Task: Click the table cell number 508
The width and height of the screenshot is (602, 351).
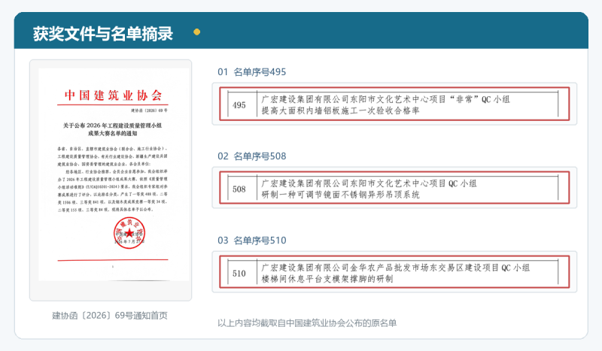Action: click(x=239, y=189)
